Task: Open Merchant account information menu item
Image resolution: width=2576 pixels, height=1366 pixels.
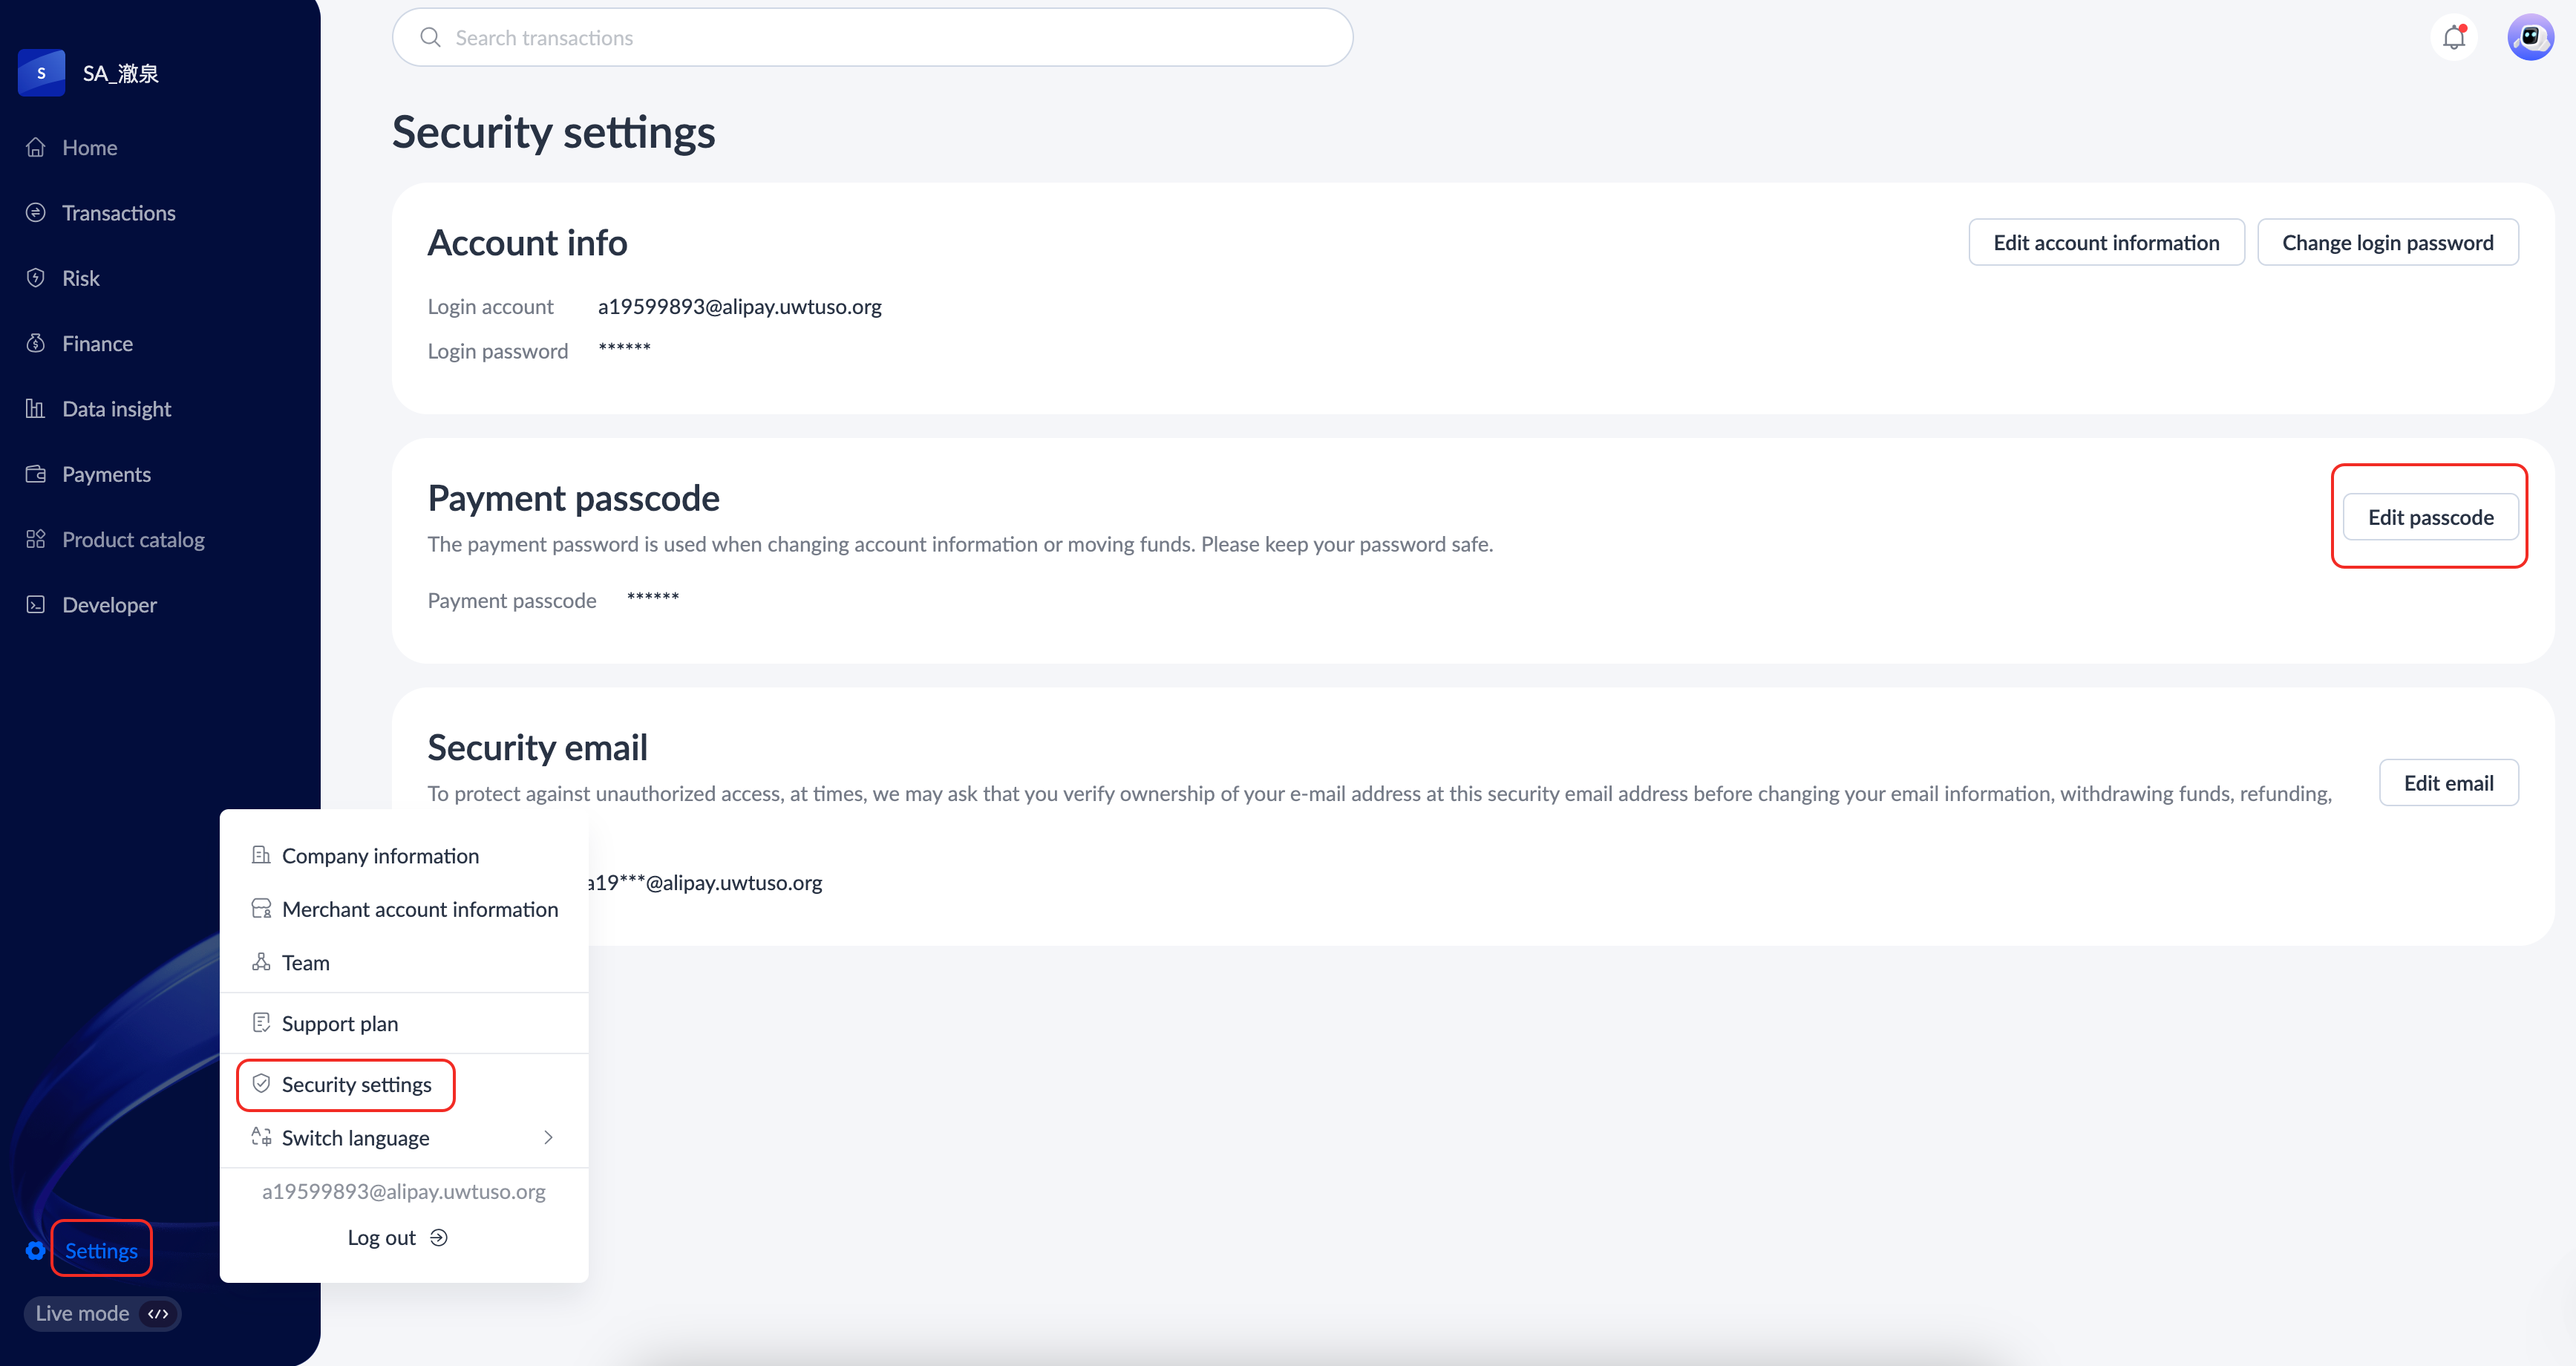Action: click(x=419, y=909)
